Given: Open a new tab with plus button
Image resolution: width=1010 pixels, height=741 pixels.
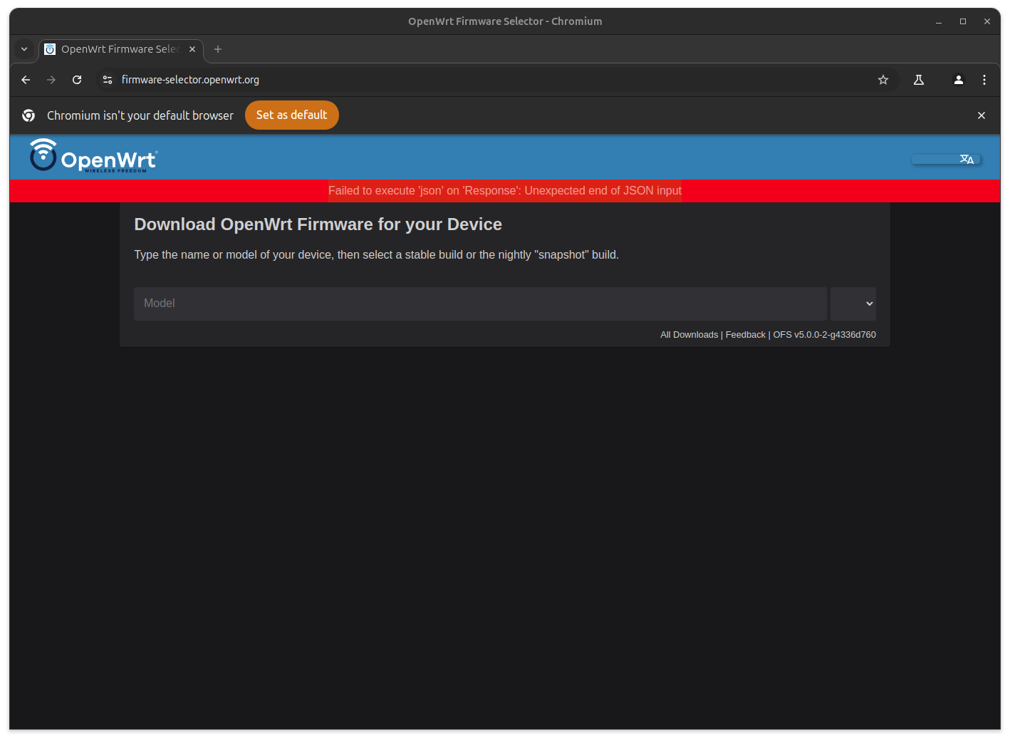Looking at the screenshot, I should pyautogui.click(x=218, y=49).
